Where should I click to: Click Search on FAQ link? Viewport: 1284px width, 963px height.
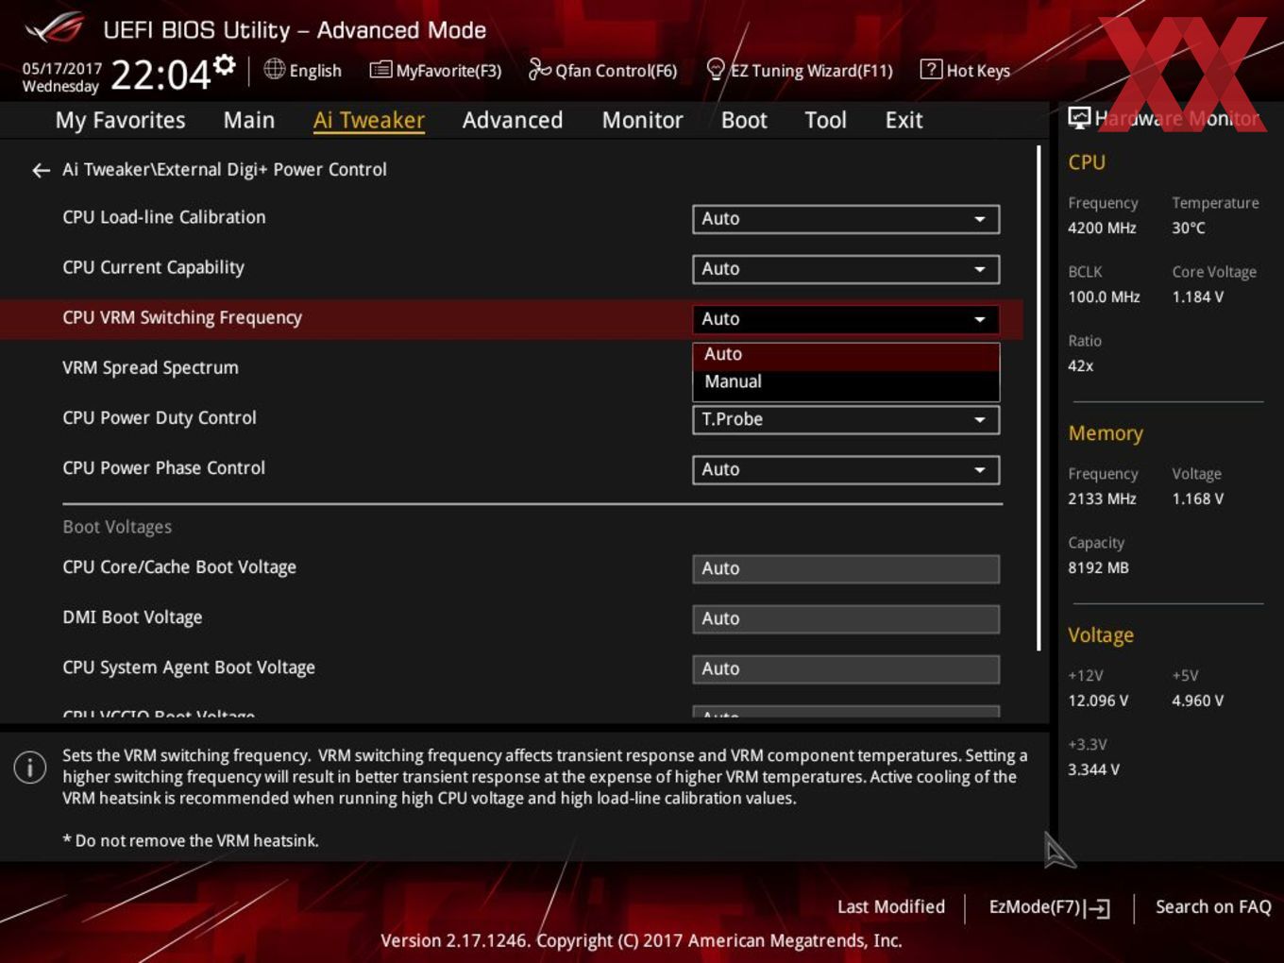point(1213,906)
